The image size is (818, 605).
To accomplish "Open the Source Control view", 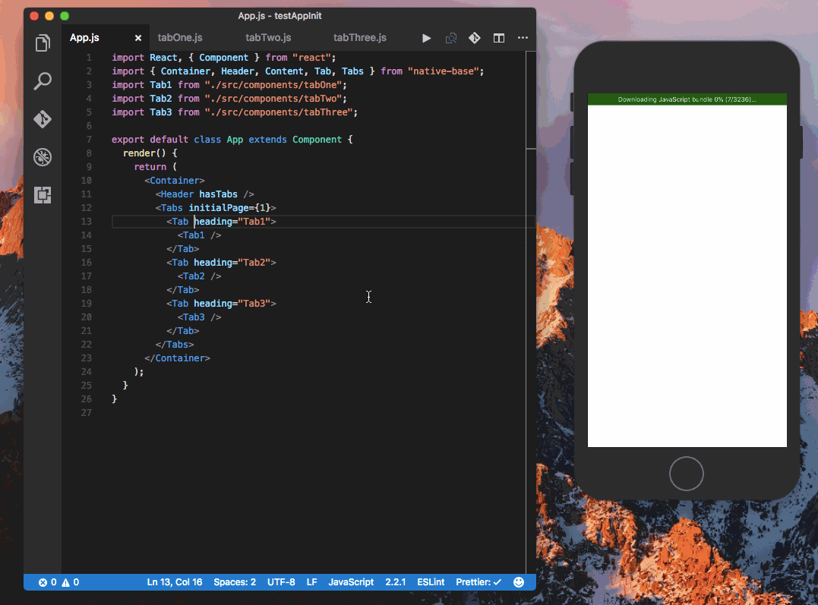I will pos(42,119).
